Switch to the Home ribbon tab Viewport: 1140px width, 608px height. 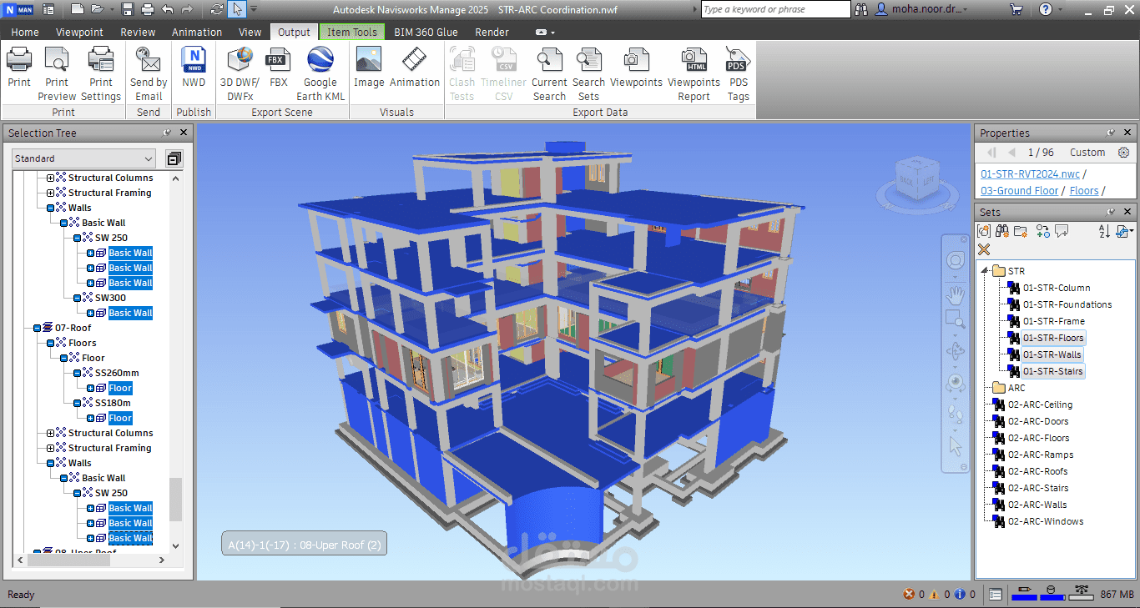click(x=25, y=32)
